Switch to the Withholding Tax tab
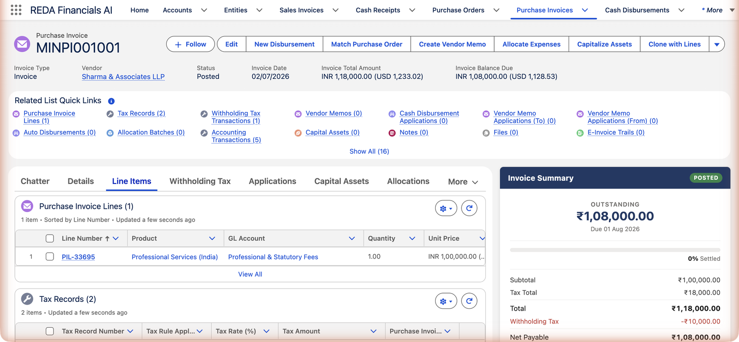 [200, 181]
